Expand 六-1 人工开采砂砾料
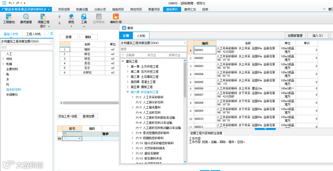333x171 pixels. coord(133,97)
